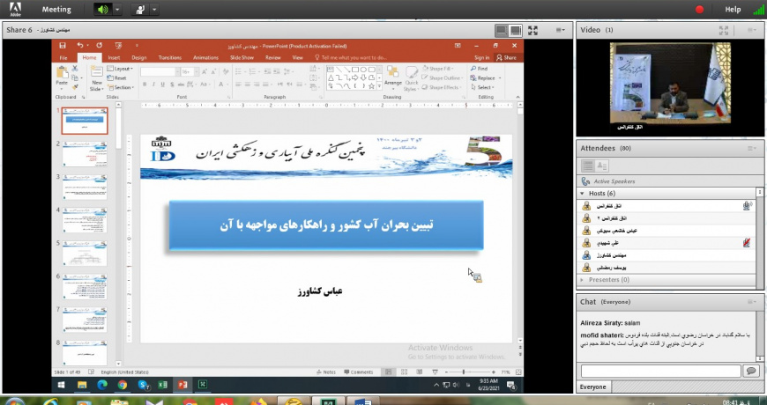Click the Paste icon in Clipboard group

tap(62, 72)
